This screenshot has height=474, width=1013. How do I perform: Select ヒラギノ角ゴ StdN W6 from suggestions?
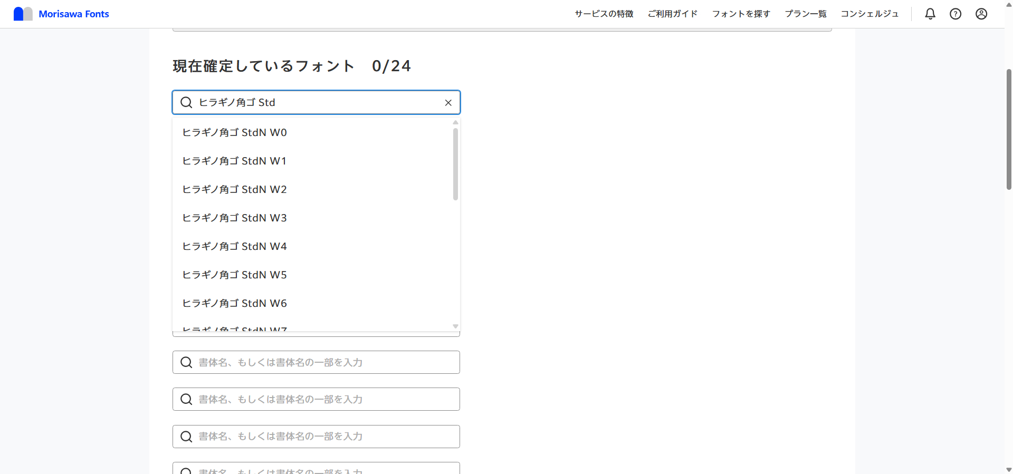312,303
